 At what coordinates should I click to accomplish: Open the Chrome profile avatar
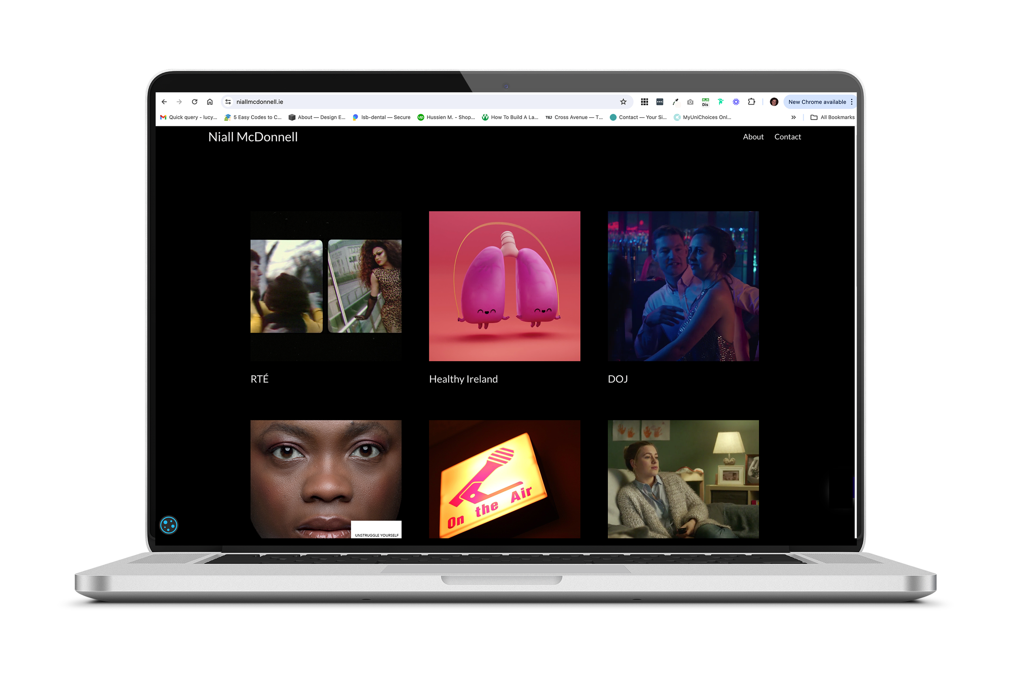[x=774, y=102]
